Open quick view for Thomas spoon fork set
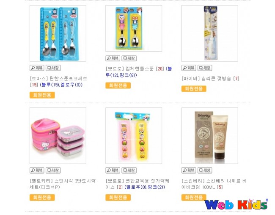 point(37,68)
